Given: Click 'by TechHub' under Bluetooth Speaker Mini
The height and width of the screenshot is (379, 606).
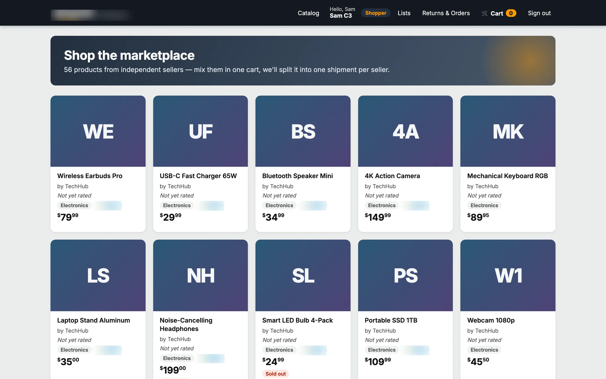Looking at the screenshot, I should 278,186.
